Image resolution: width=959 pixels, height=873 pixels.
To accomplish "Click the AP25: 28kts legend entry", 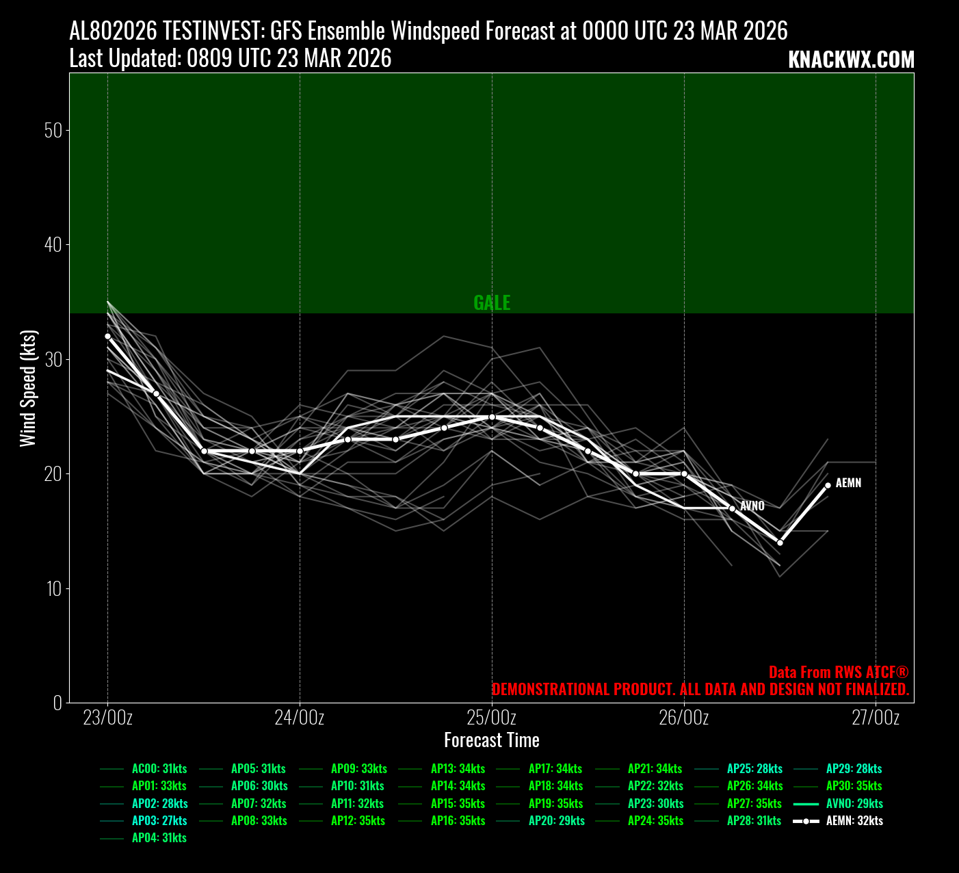I will click(x=754, y=769).
